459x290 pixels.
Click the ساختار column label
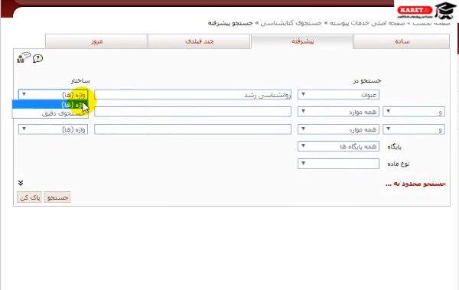click(x=80, y=80)
